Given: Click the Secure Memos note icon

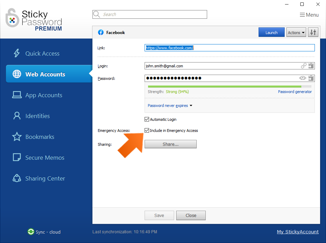Looking at the screenshot, I should (17, 157).
